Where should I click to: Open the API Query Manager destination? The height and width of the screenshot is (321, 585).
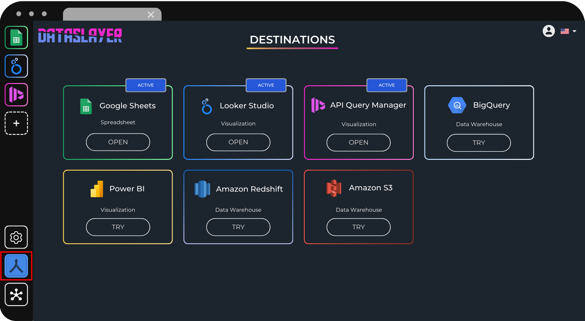[358, 142]
